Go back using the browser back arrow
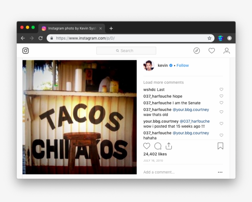 pyautogui.click(x=23, y=38)
